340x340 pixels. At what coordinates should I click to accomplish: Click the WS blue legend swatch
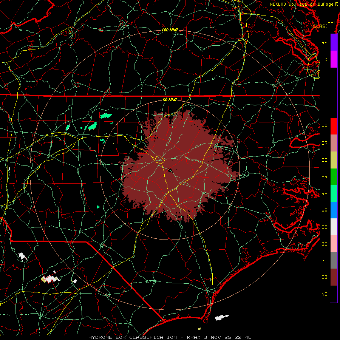click(x=334, y=210)
